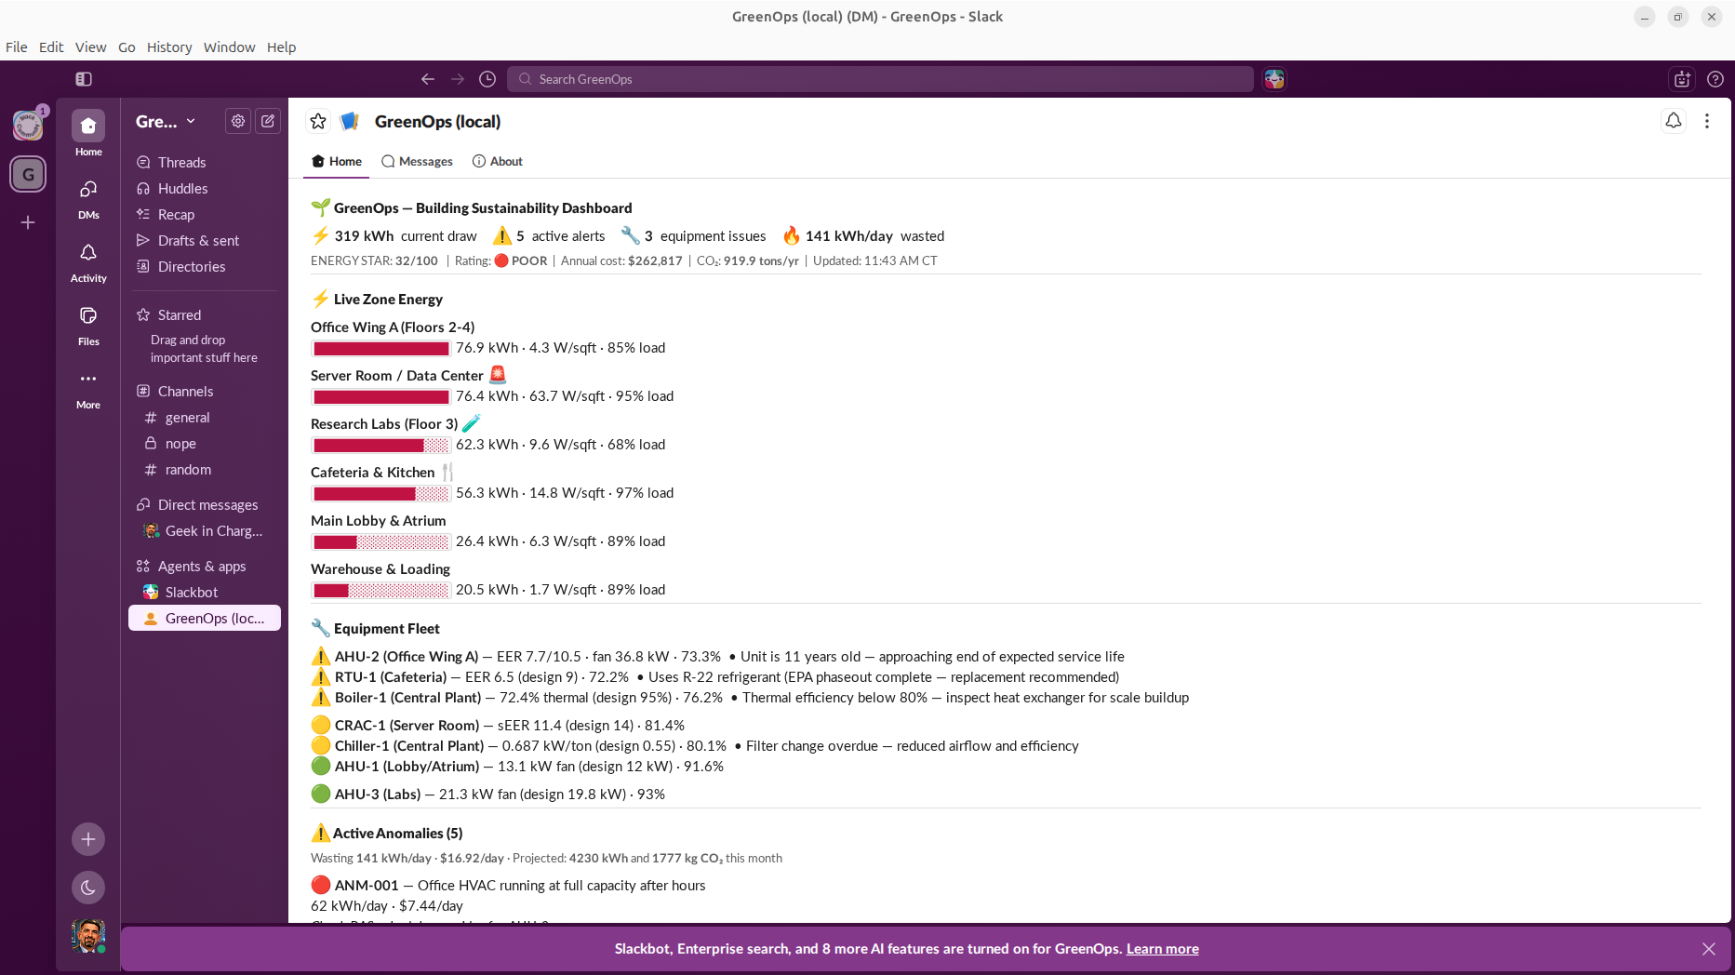Open the History menu
The height and width of the screenshot is (975, 1735).
pyautogui.click(x=169, y=47)
